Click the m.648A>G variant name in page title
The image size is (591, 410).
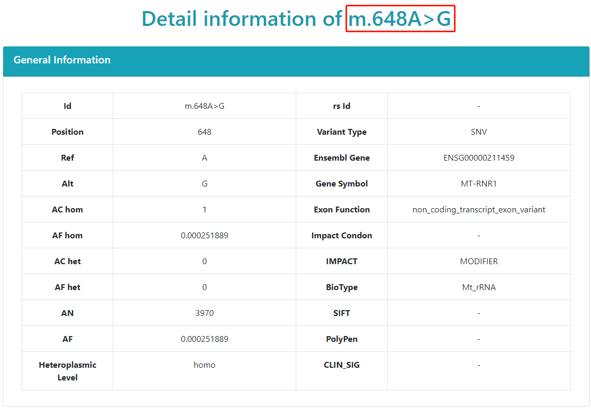(400, 19)
